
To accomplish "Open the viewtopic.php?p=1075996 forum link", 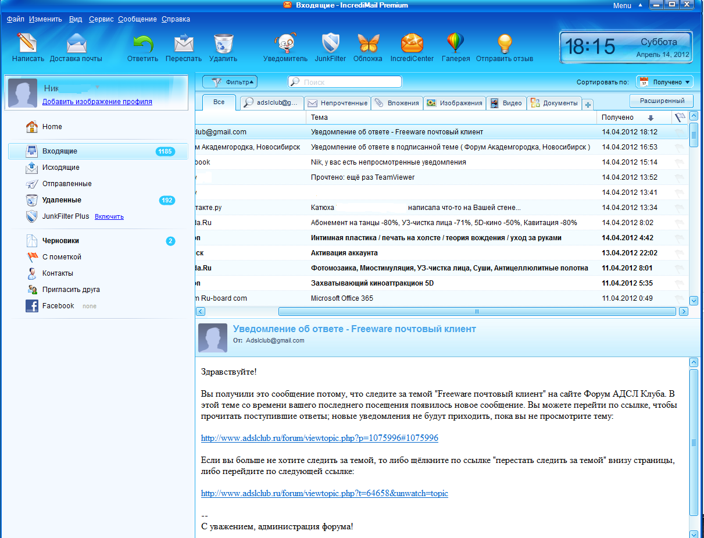I will coord(320,438).
